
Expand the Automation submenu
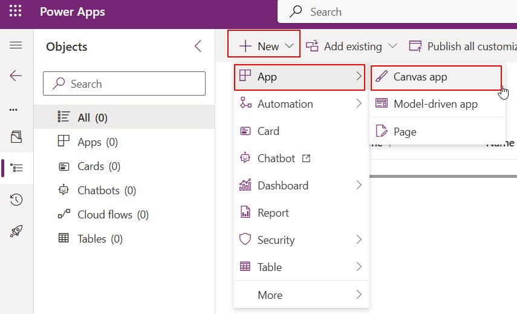(x=301, y=104)
